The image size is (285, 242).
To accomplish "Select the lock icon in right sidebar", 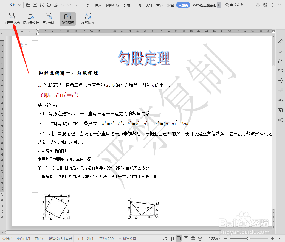I will tap(280, 61).
